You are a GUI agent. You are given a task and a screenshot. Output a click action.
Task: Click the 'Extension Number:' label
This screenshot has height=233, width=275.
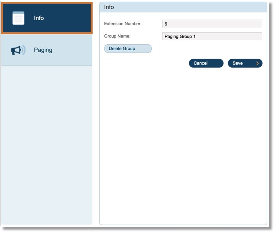(x=123, y=24)
